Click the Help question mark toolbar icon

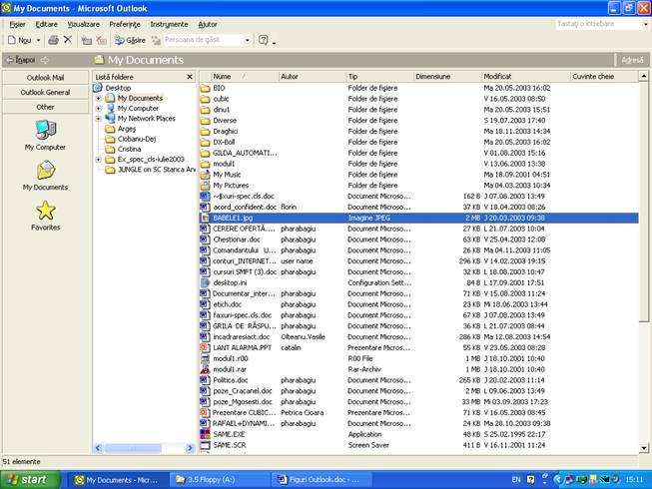[264, 40]
